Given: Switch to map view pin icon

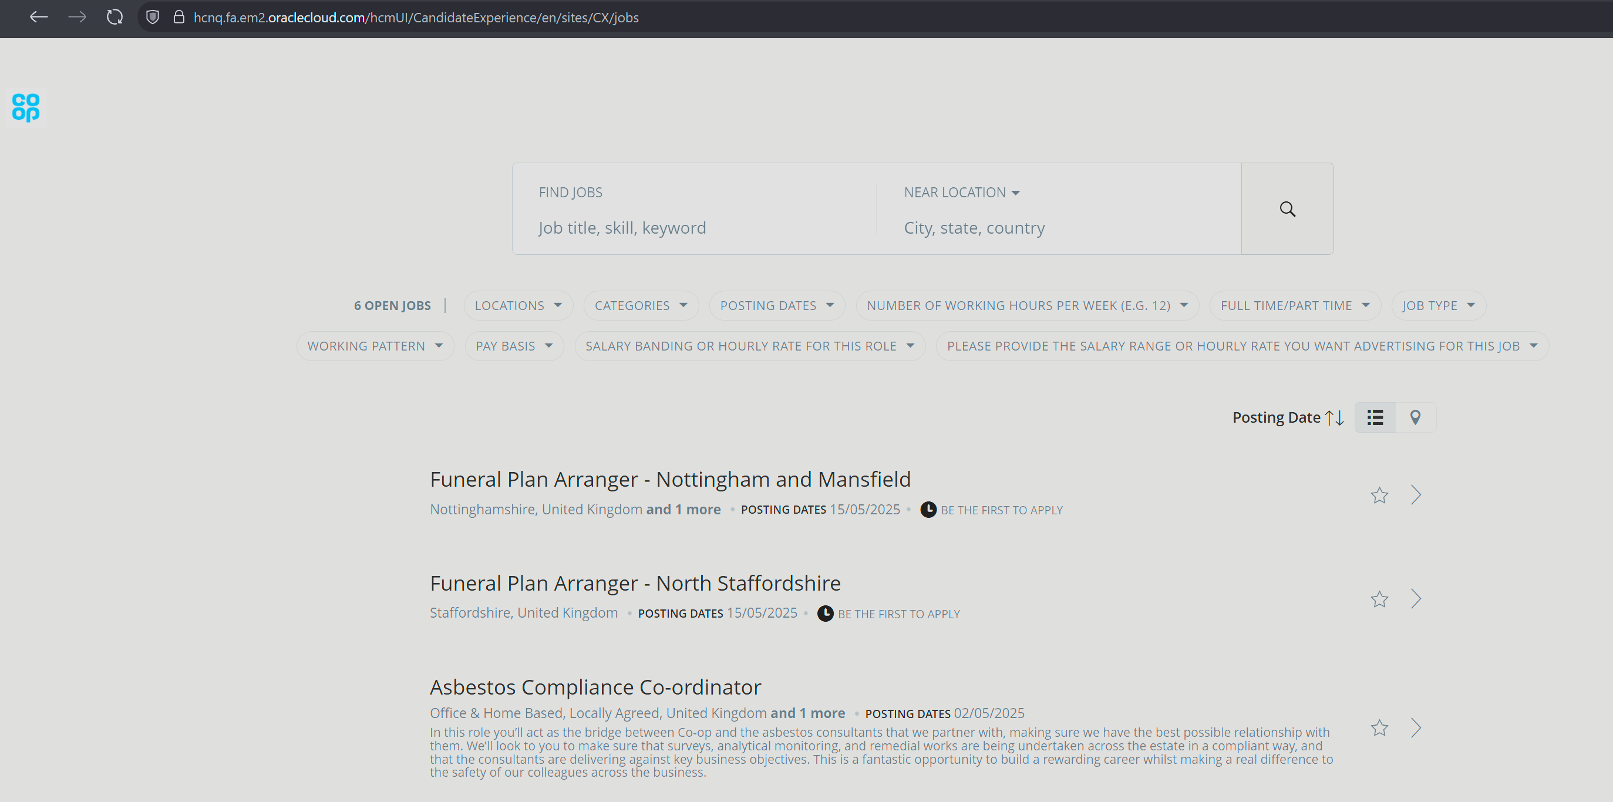Looking at the screenshot, I should click(x=1415, y=417).
